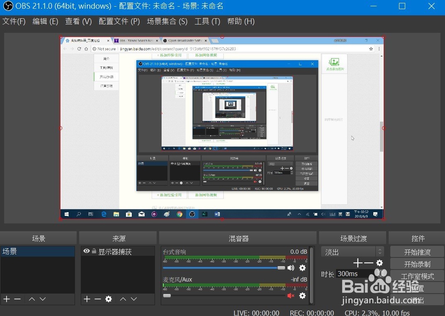This screenshot has width=445, height=316.
Task: Add a new scene with the plus icon
Action: tap(7, 299)
